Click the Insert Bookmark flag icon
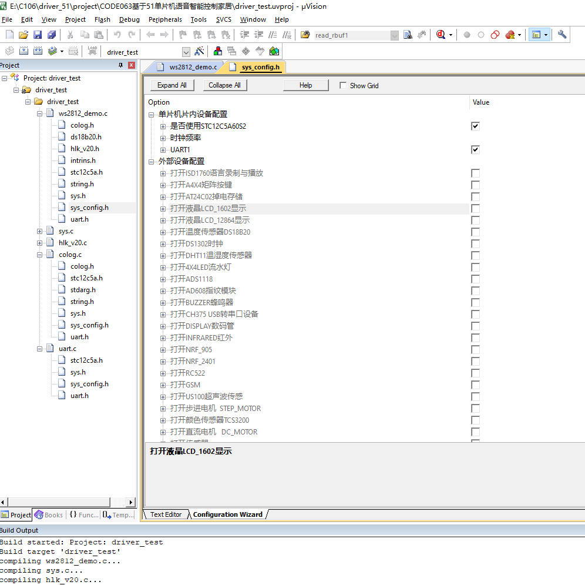Screen dimensions: 585x585 183,35
